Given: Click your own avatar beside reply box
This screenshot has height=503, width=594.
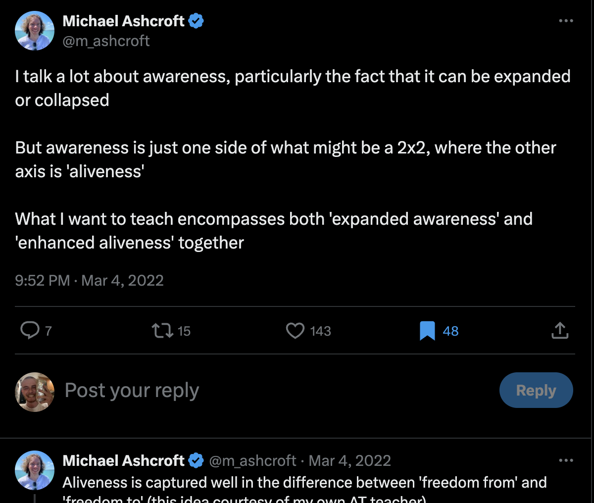Looking at the screenshot, I should coord(35,392).
